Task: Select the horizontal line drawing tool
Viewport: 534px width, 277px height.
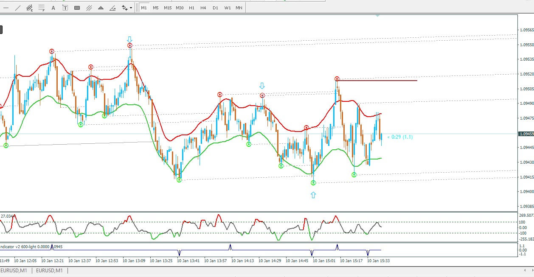Action: coord(6,8)
